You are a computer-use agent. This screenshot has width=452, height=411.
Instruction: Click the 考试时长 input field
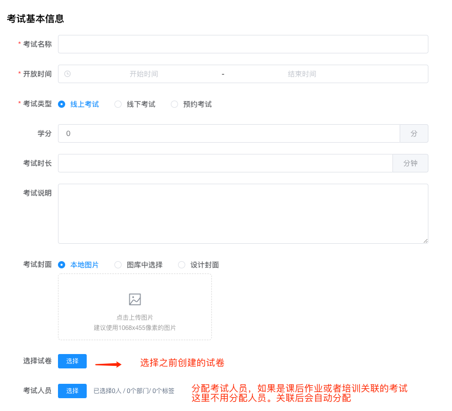pos(225,163)
